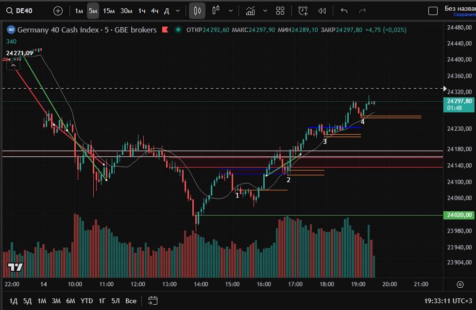This screenshot has height=310, width=476.
Task: Start bar replay with rewind icon
Action: point(322,11)
